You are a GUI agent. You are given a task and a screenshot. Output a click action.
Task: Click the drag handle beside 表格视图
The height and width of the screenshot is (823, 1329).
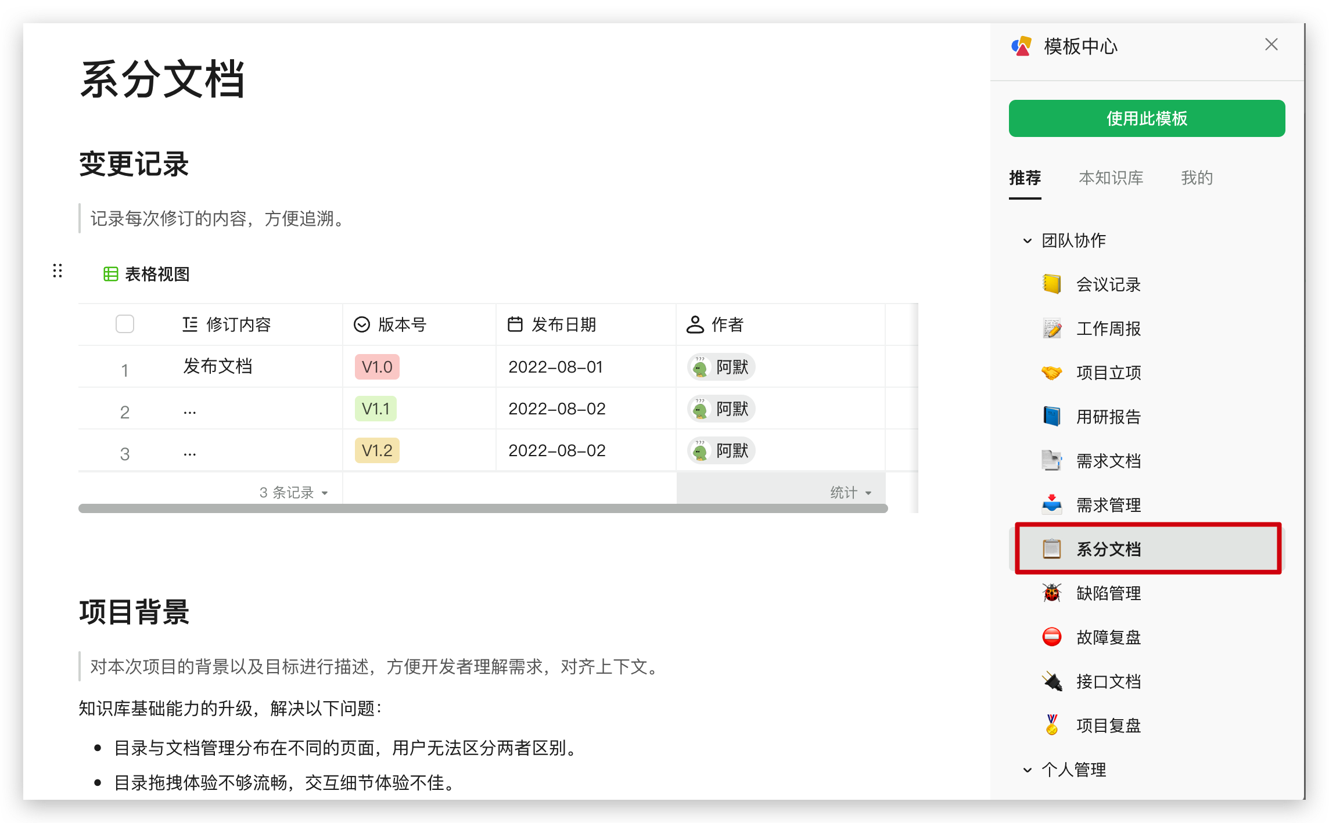point(58,271)
